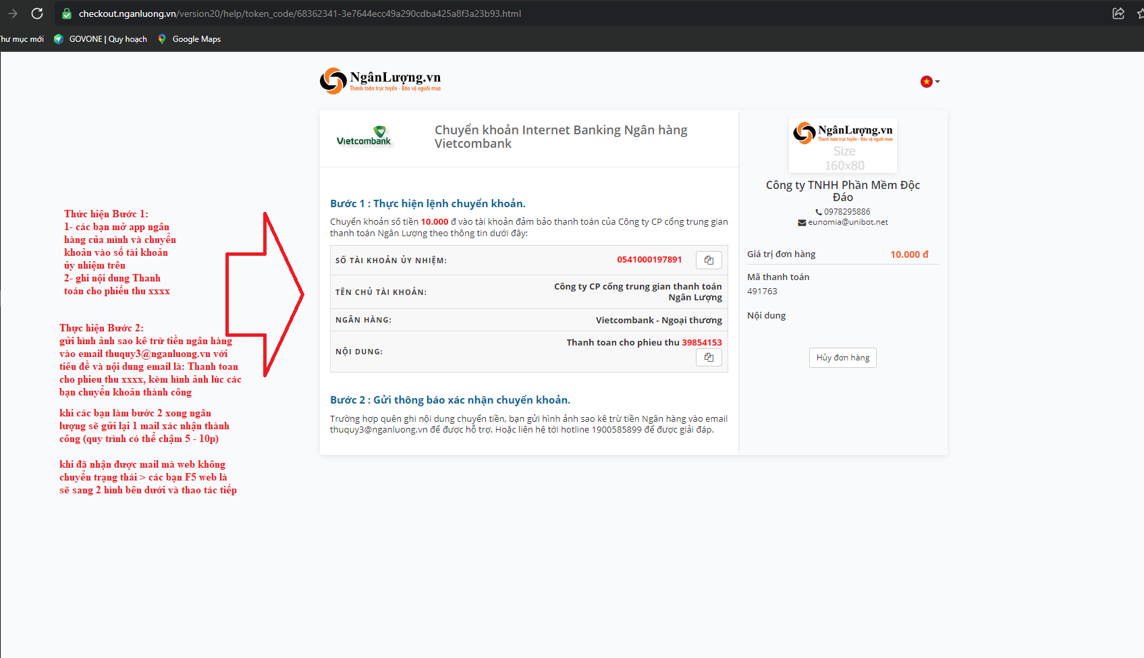1144x658 pixels.
Task: Click the SỐ TÀI KHOẢN ỦY NHIỆM label
Action: [x=391, y=261]
